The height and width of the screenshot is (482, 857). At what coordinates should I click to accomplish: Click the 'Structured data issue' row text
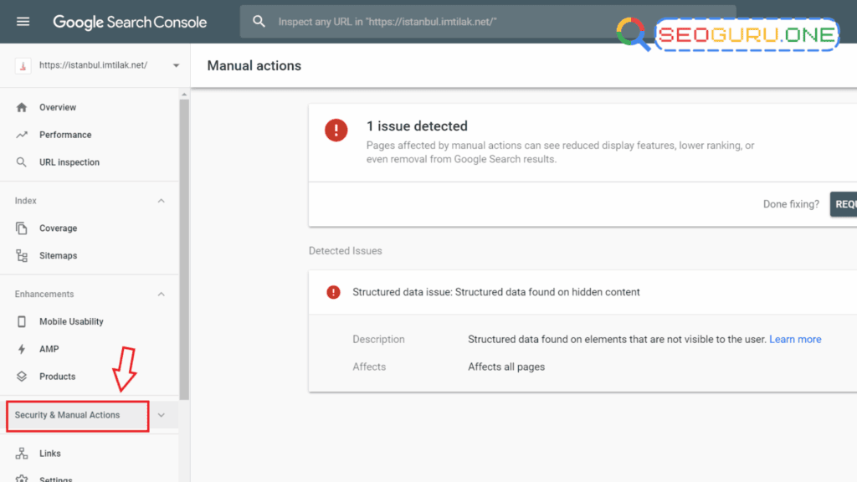(495, 292)
